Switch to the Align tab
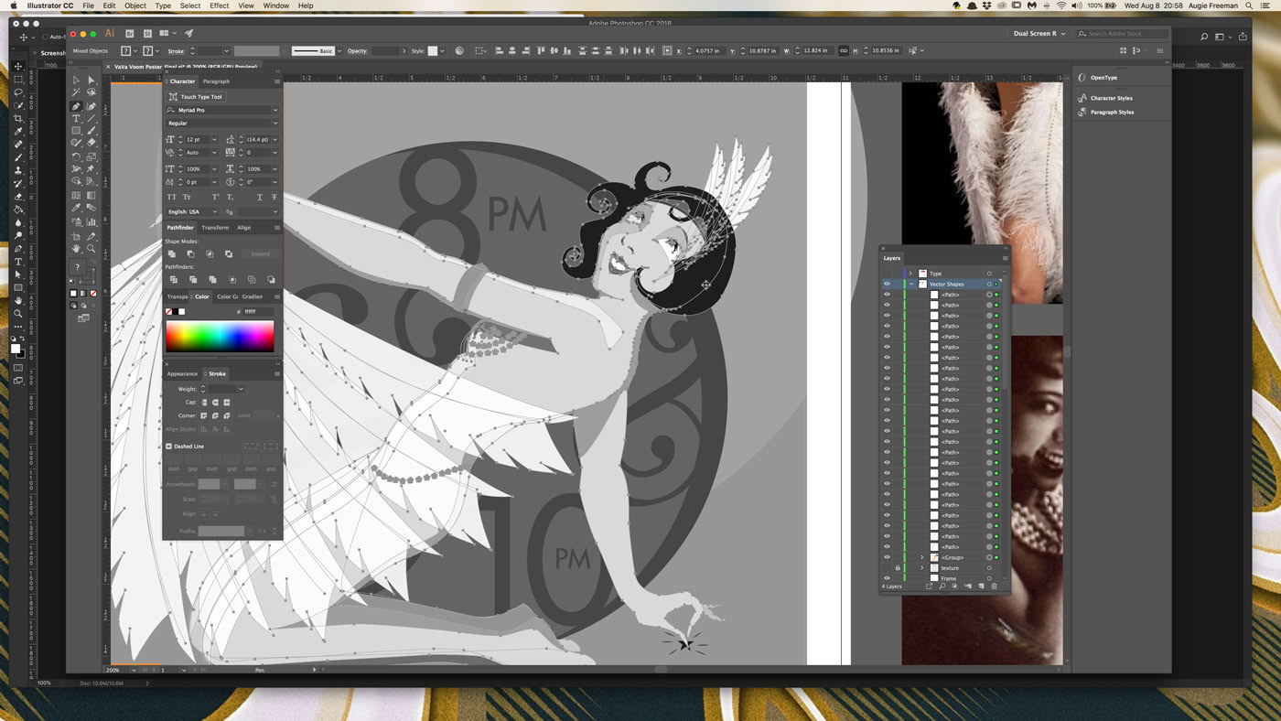 coord(244,228)
